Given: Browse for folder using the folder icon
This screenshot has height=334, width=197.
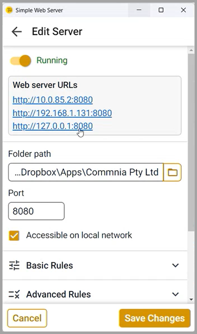Looking at the screenshot, I should pos(172,172).
